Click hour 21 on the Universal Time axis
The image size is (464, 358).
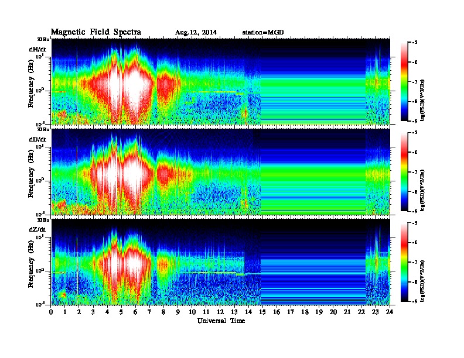347,312
